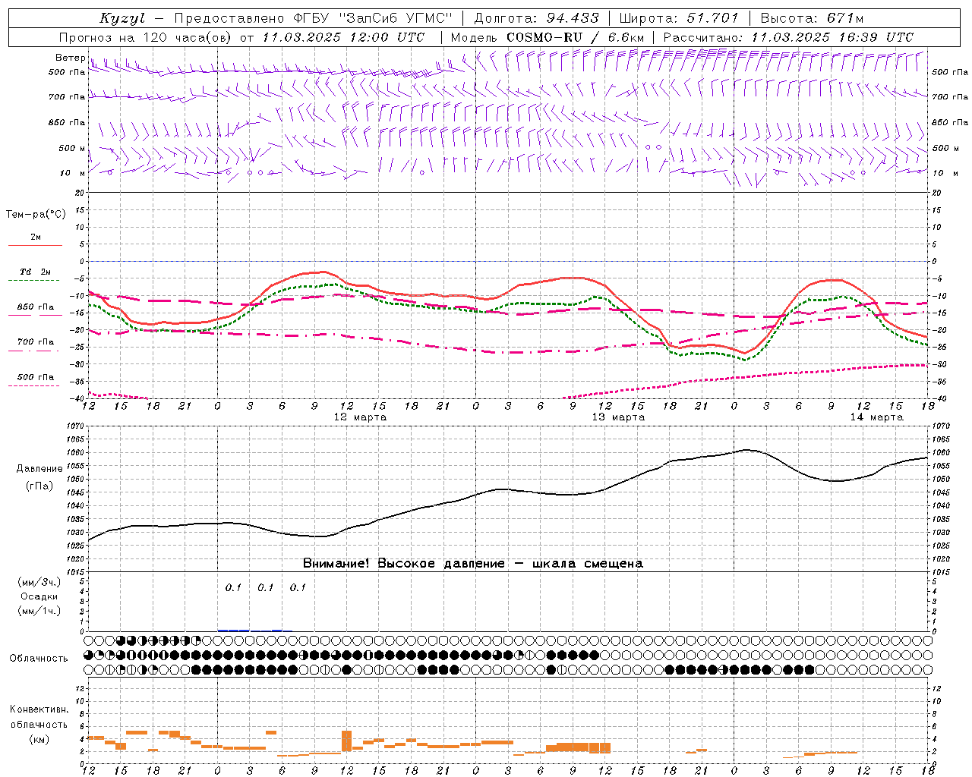Click the Облачность cloudiness row label
972x777 pixels.
pos(39,658)
